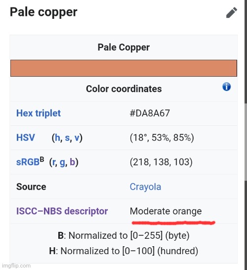
Task: Open the sRGB link
Action: pyautogui.click(x=28, y=162)
